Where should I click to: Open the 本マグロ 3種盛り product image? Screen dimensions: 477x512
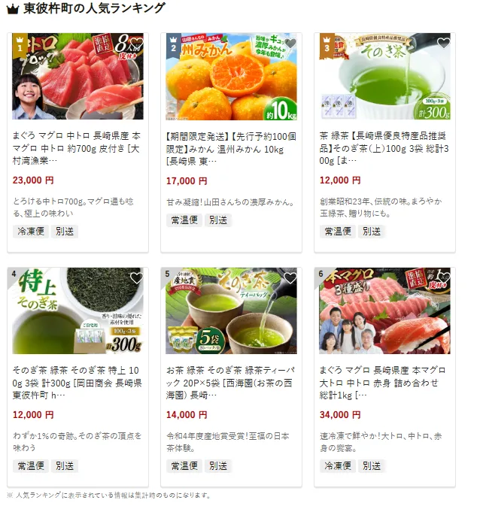click(x=384, y=311)
